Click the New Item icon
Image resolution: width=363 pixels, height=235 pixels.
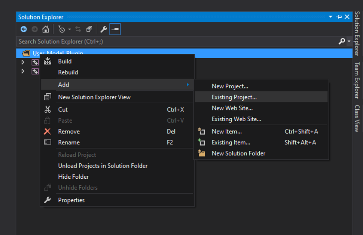click(x=201, y=131)
